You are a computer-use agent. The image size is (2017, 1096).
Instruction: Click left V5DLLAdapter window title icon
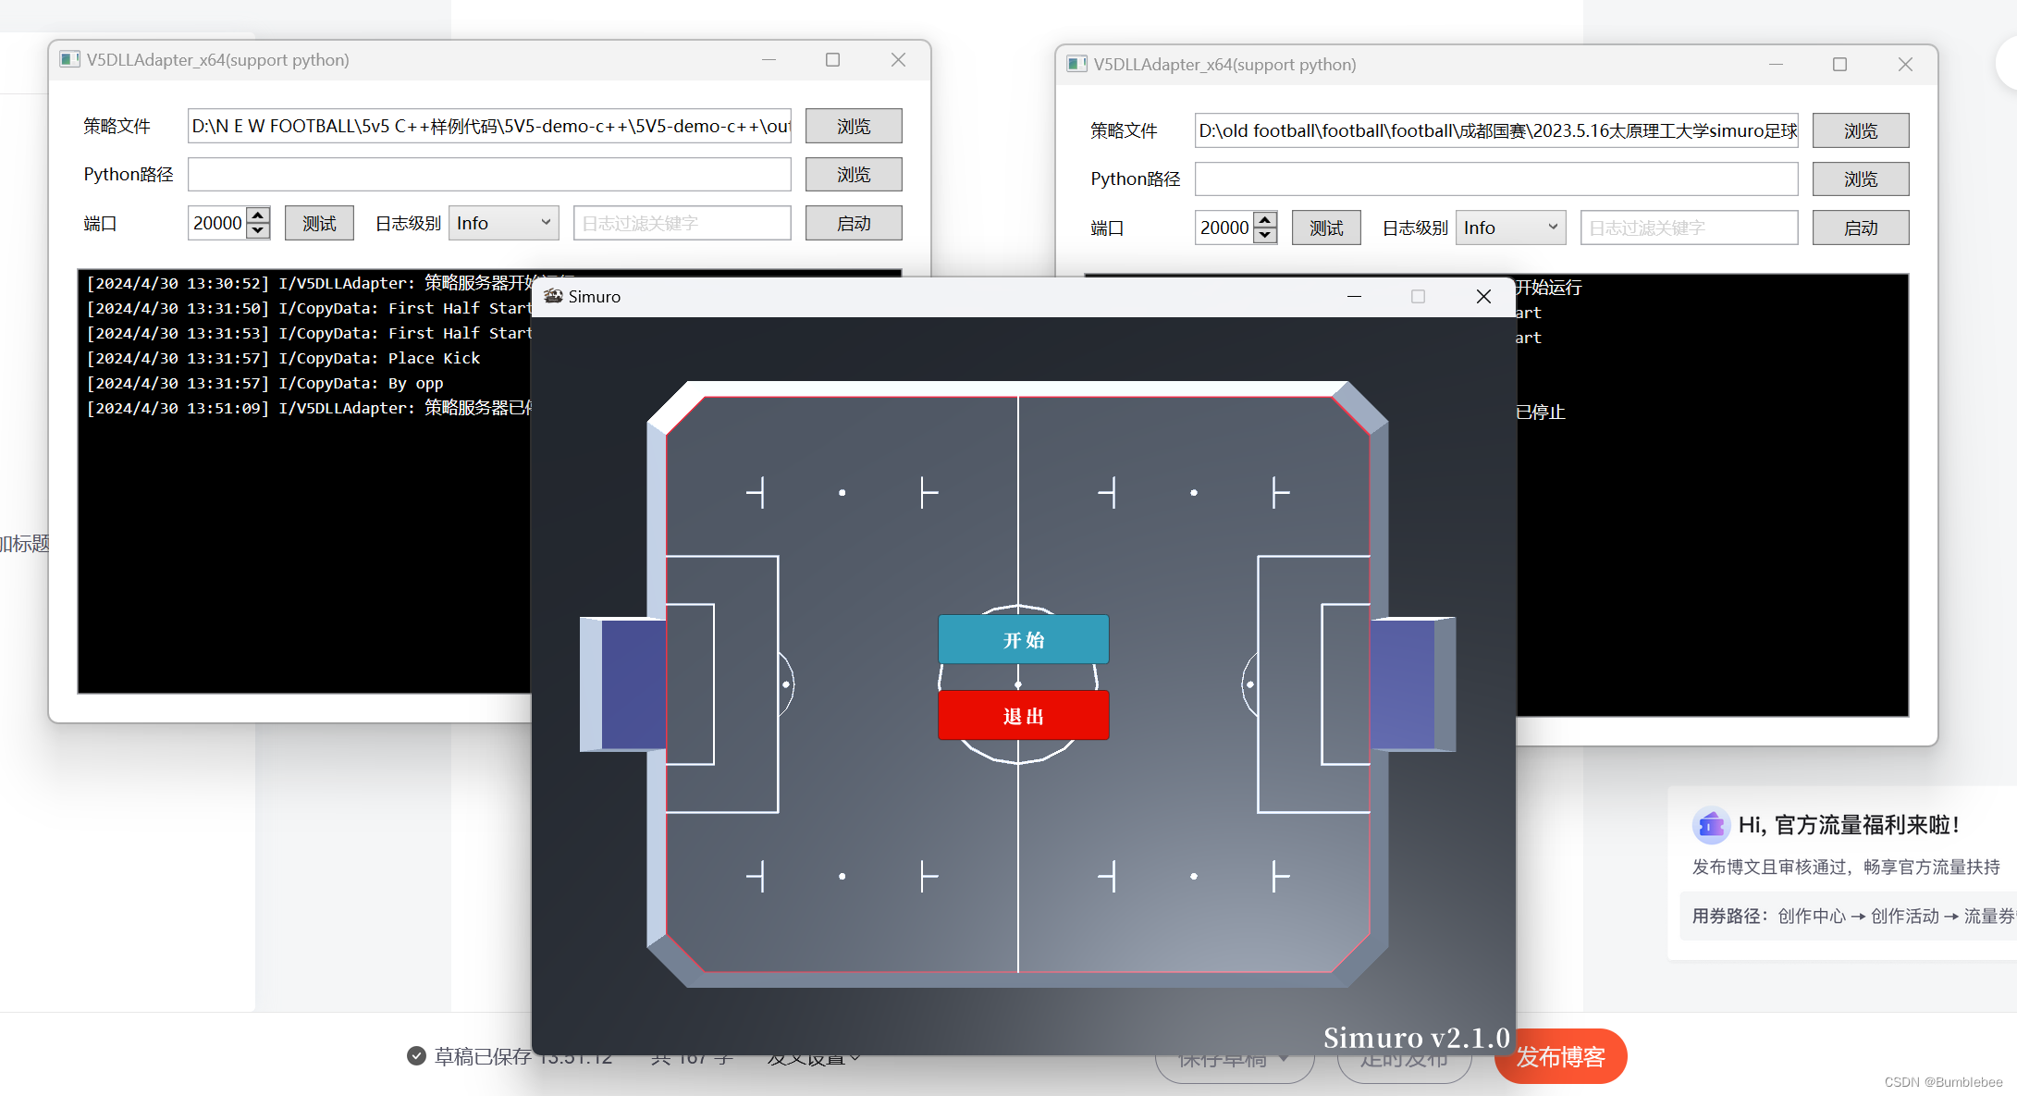coord(69,60)
